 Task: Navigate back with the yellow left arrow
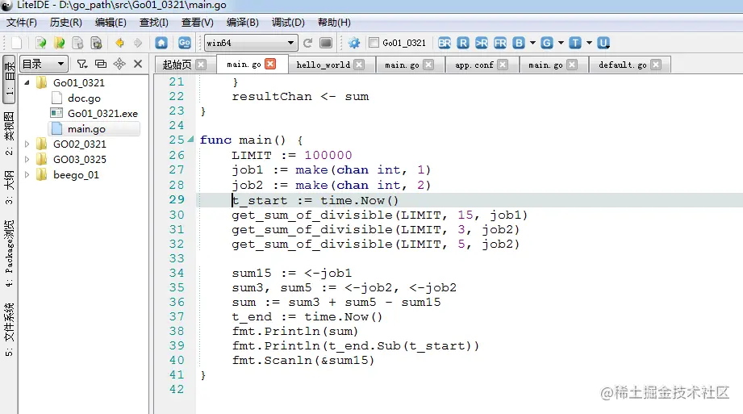119,43
